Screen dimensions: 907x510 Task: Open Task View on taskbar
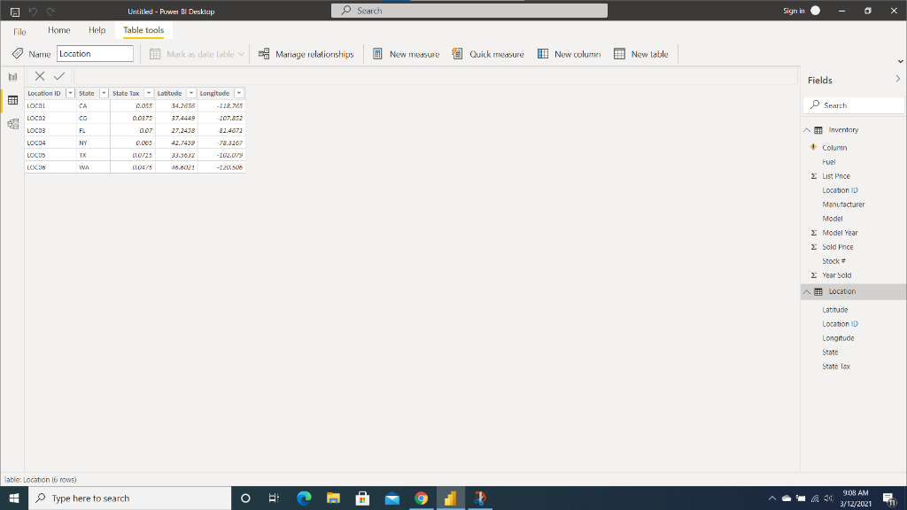coord(275,498)
